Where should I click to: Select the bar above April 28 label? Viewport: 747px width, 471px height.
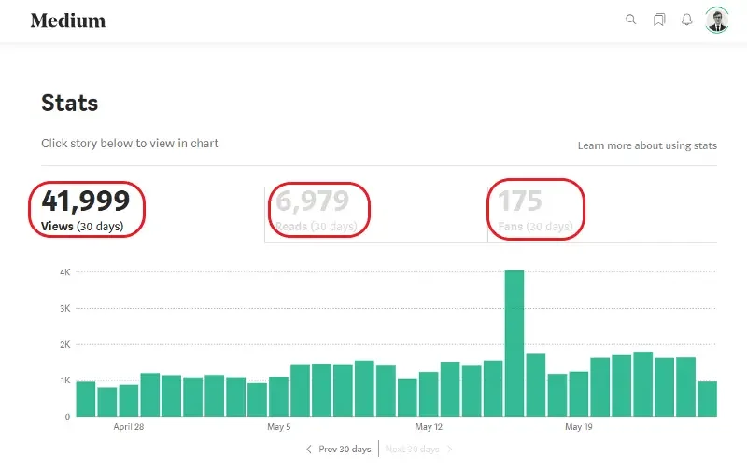(129, 400)
